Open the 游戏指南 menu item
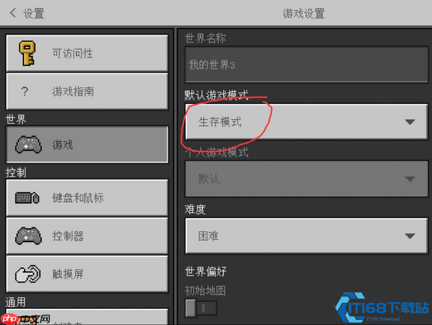The width and height of the screenshot is (432, 325). [87, 91]
